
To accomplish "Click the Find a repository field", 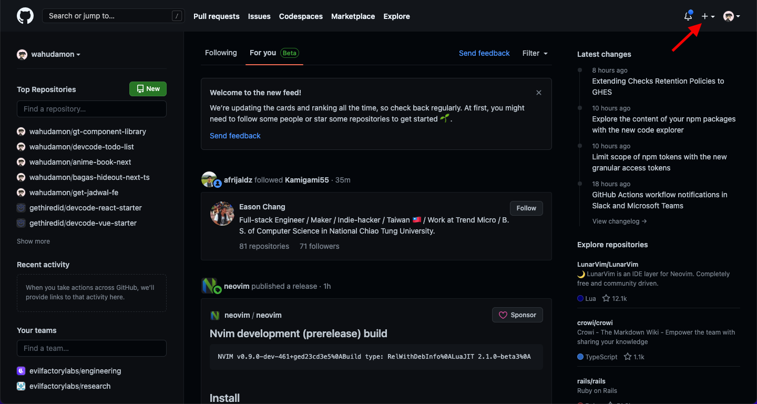I will click(91, 109).
